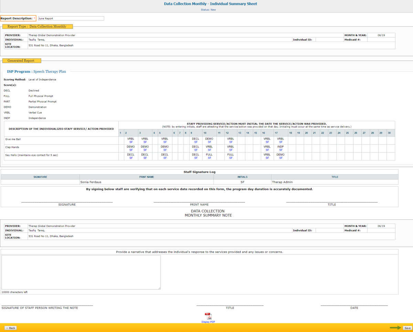Click the green arrow beside Save
This screenshot has width=413, height=332.
coord(395,328)
